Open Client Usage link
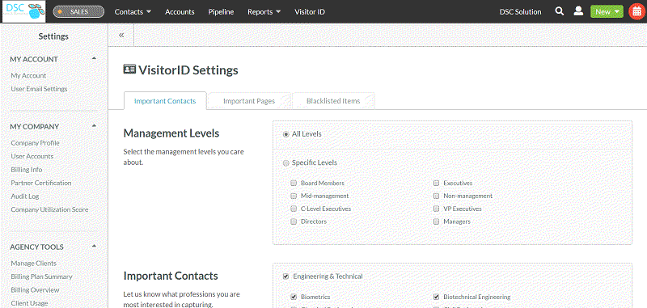 [29, 303]
